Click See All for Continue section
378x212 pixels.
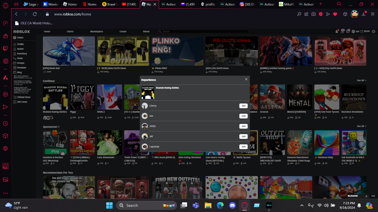click(361, 80)
